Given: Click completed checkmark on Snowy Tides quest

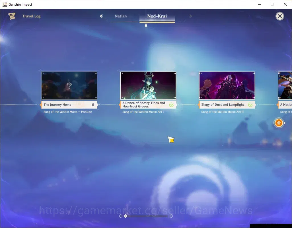Looking at the screenshot, I should [172, 105].
